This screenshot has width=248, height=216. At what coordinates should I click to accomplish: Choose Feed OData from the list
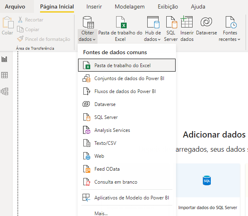[127, 169]
